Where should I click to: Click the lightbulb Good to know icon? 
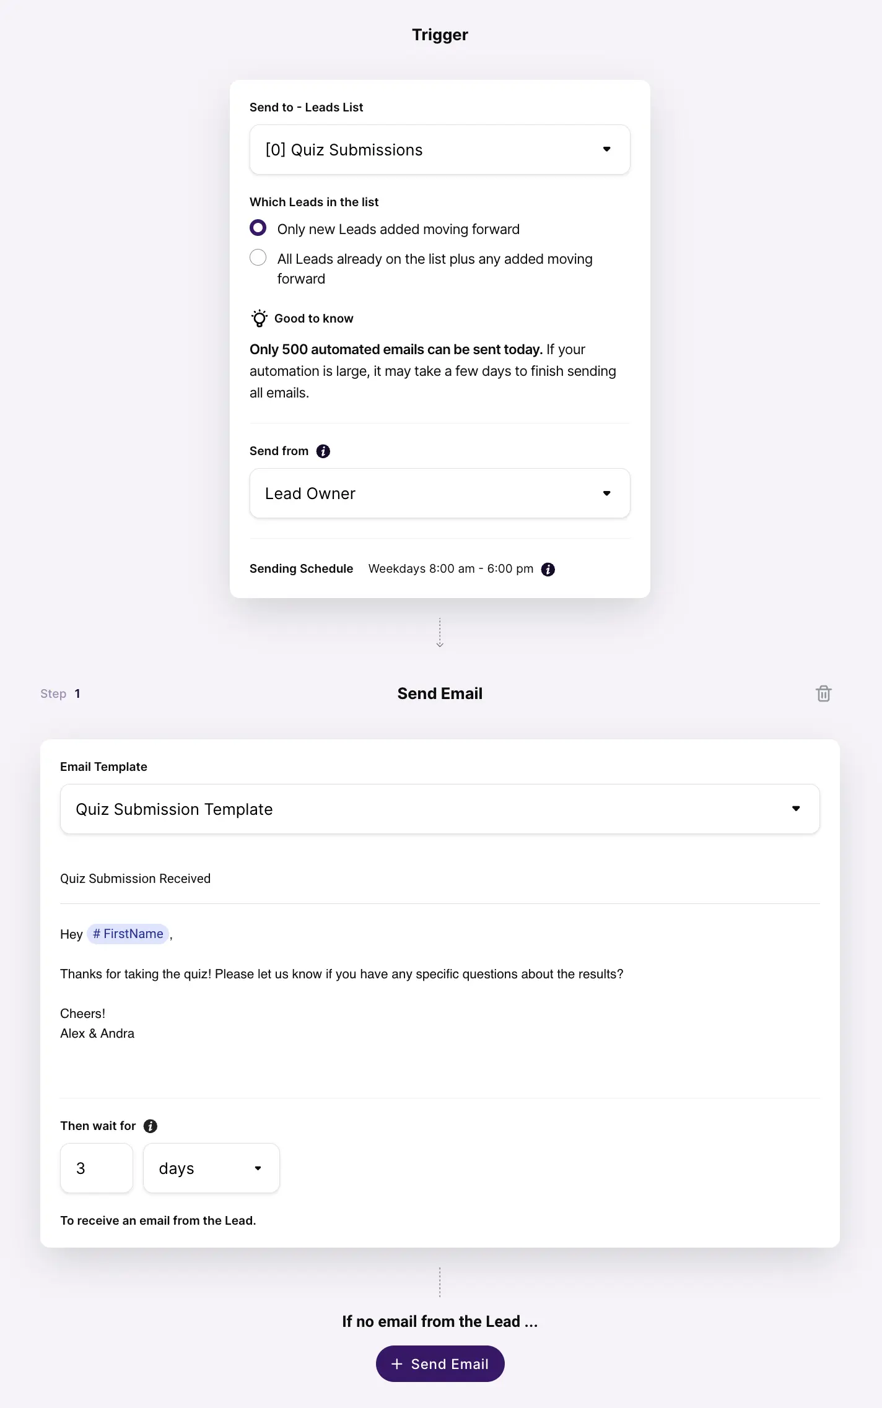pyautogui.click(x=260, y=318)
